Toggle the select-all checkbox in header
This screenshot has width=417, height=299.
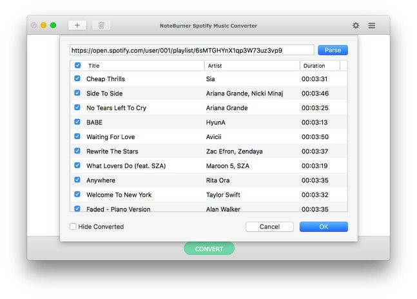coord(78,65)
